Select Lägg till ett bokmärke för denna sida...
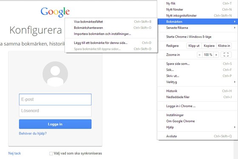238x159 pixels. [111, 43]
